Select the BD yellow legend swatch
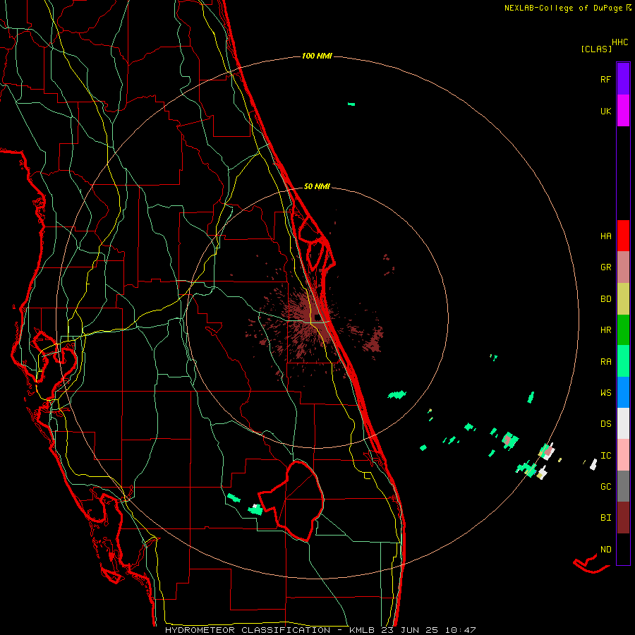This screenshot has width=635, height=635. click(623, 298)
